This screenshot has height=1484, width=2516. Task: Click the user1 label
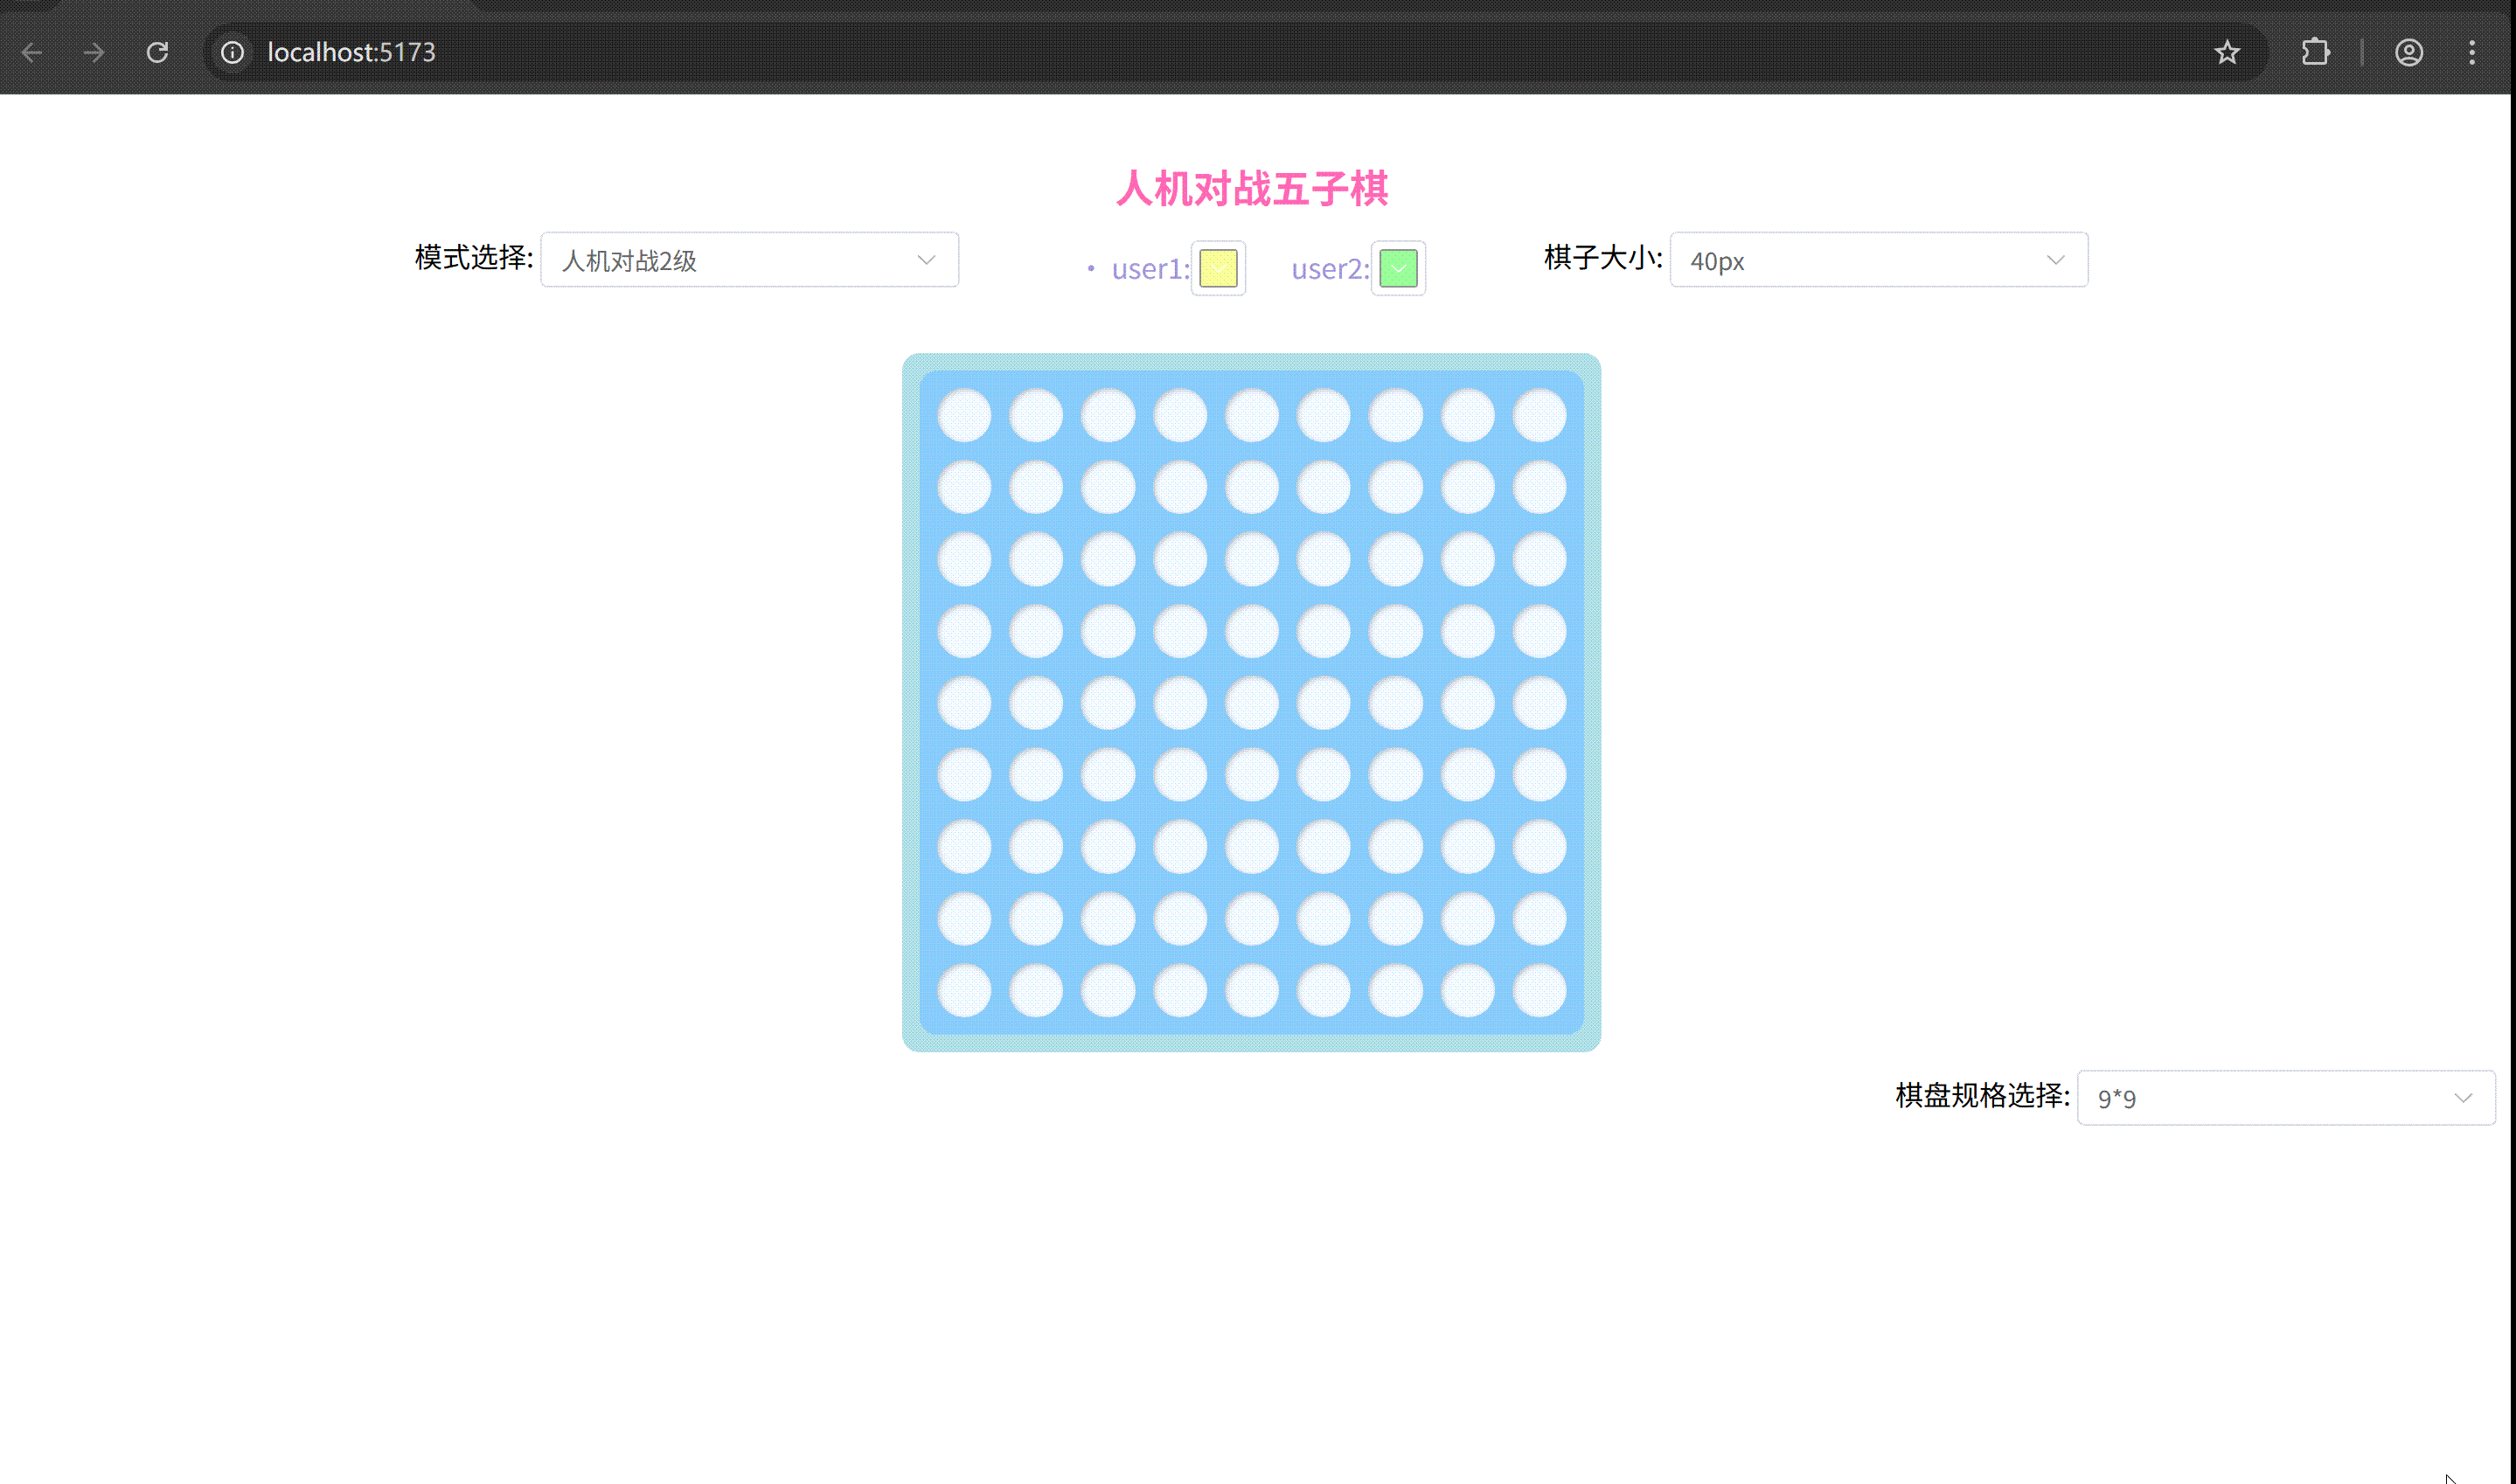pos(1146,268)
